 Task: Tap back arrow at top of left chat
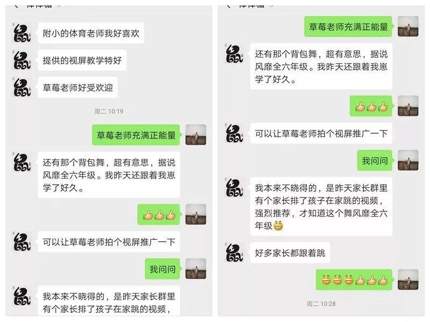[16, 5]
